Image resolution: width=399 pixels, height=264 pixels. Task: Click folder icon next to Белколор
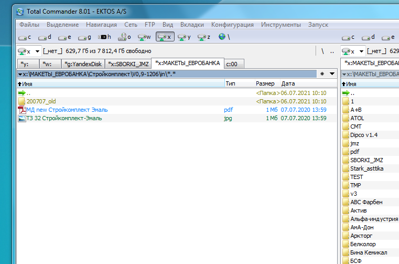coord(346,244)
